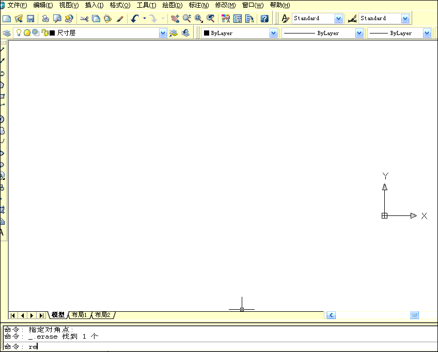Open the 窗口(W) menu
This screenshot has height=352, width=438.
253,5
